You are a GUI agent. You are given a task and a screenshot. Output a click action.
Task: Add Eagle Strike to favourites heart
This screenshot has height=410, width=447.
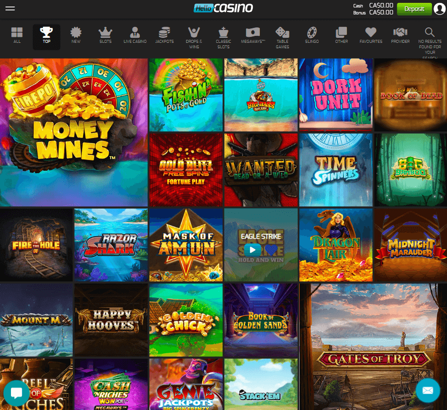(x=271, y=250)
